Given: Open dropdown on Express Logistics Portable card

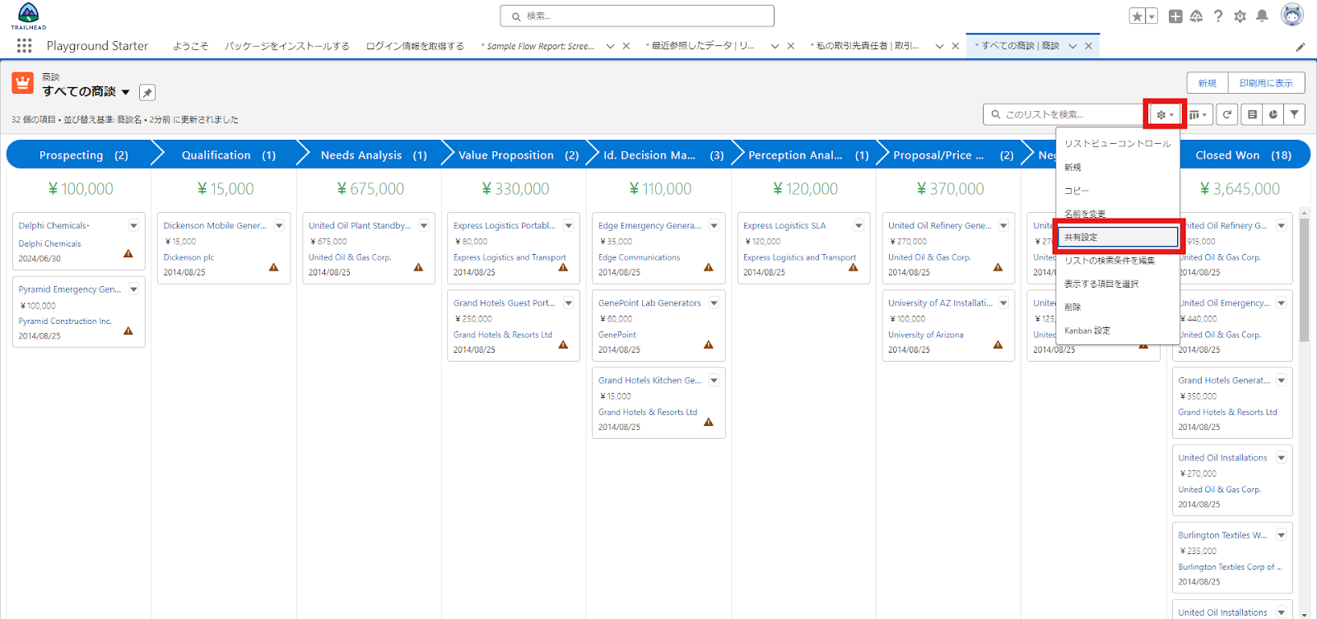Looking at the screenshot, I should click(x=569, y=225).
